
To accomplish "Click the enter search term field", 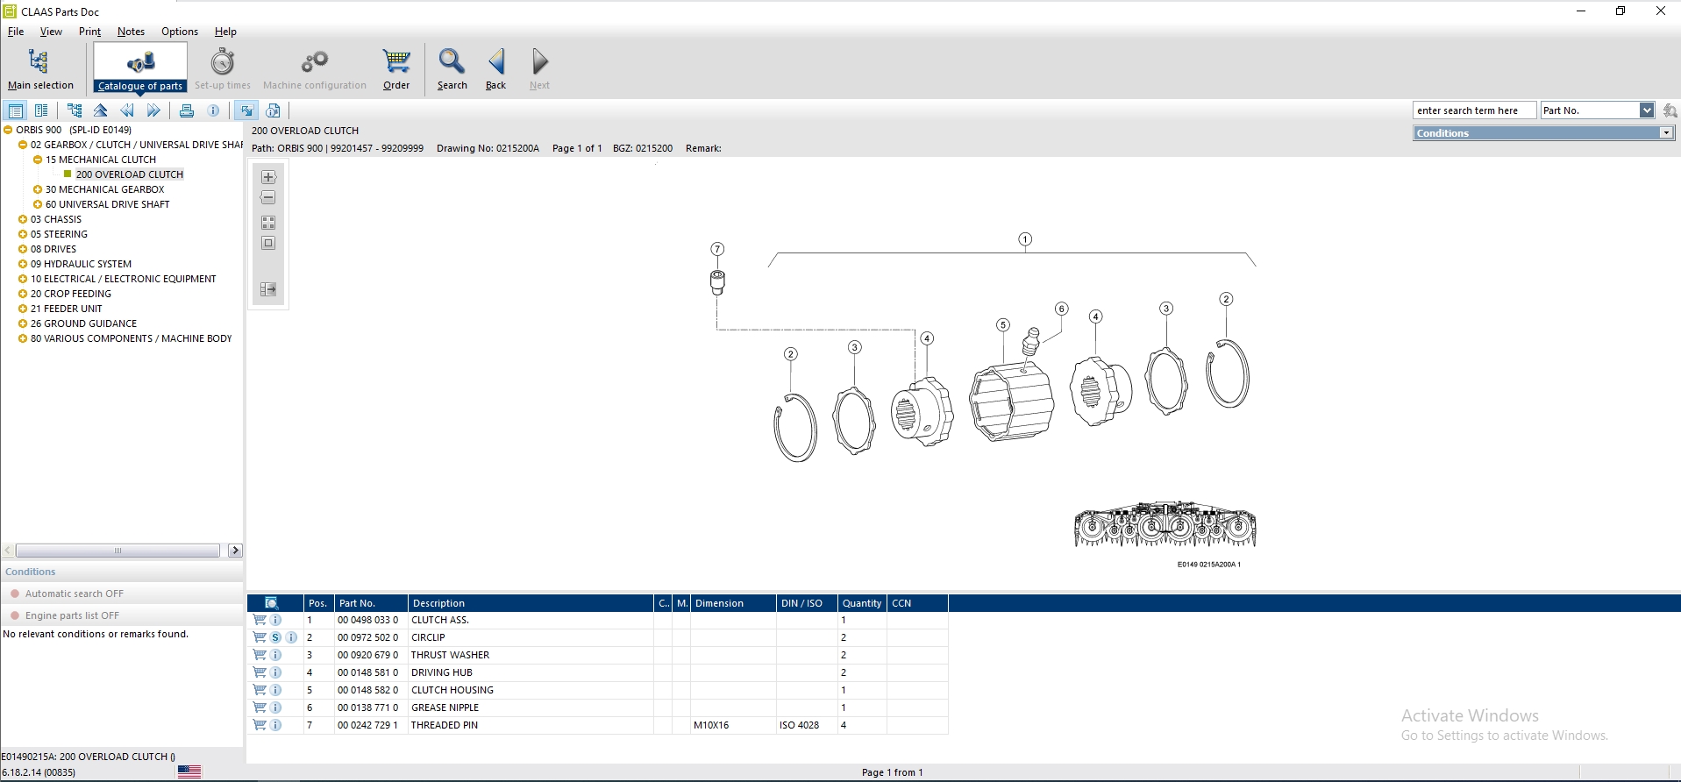I will [x=1474, y=110].
